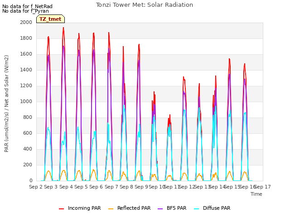
Task: Click the 1200 y-axis tick label
Action: pos(26,86)
